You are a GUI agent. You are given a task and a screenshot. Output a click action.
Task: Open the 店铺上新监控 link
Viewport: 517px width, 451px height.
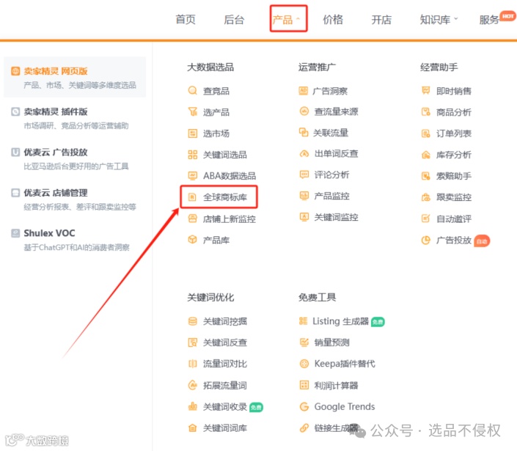[x=229, y=219]
